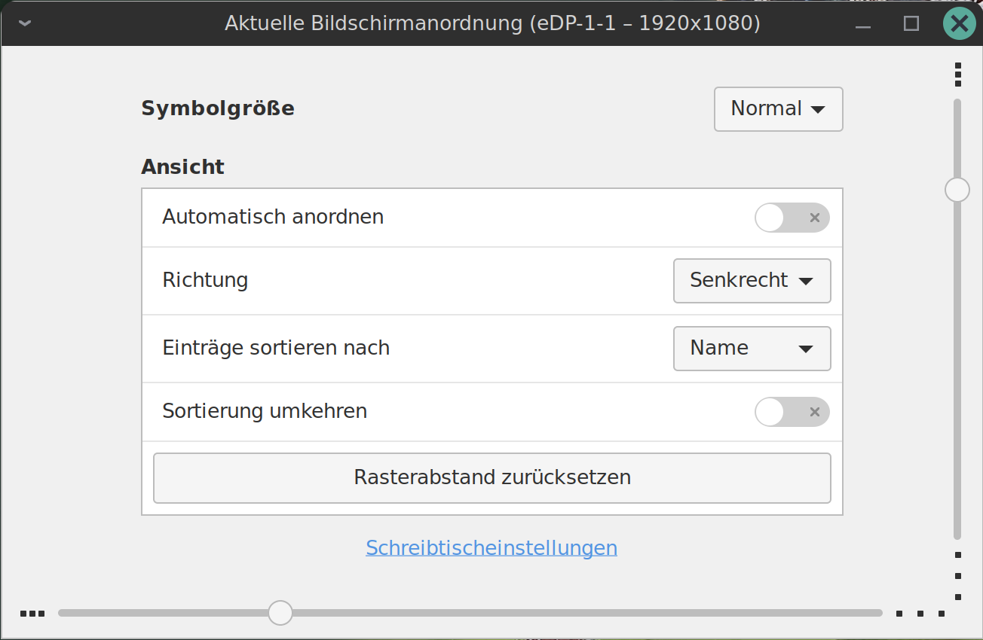Viewport: 983px width, 640px height.
Task: Click the horizontal grid spacing slider handle
Action: pyautogui.click(x=280, y=613)
